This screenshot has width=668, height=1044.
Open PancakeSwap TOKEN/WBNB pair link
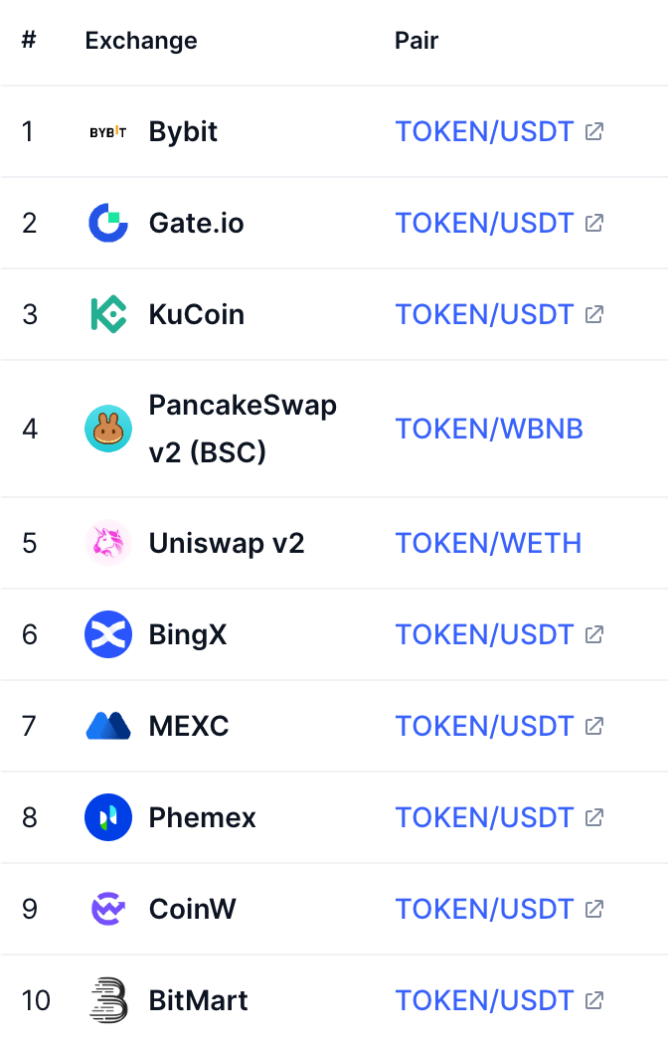tap(488, 429)
